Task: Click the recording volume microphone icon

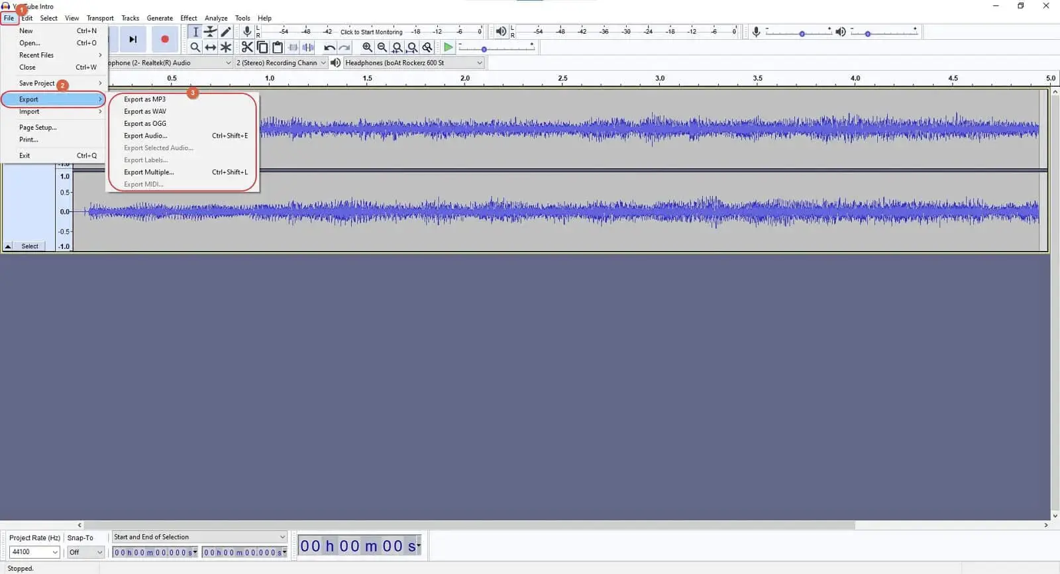Action: click(x=756, y=32)
